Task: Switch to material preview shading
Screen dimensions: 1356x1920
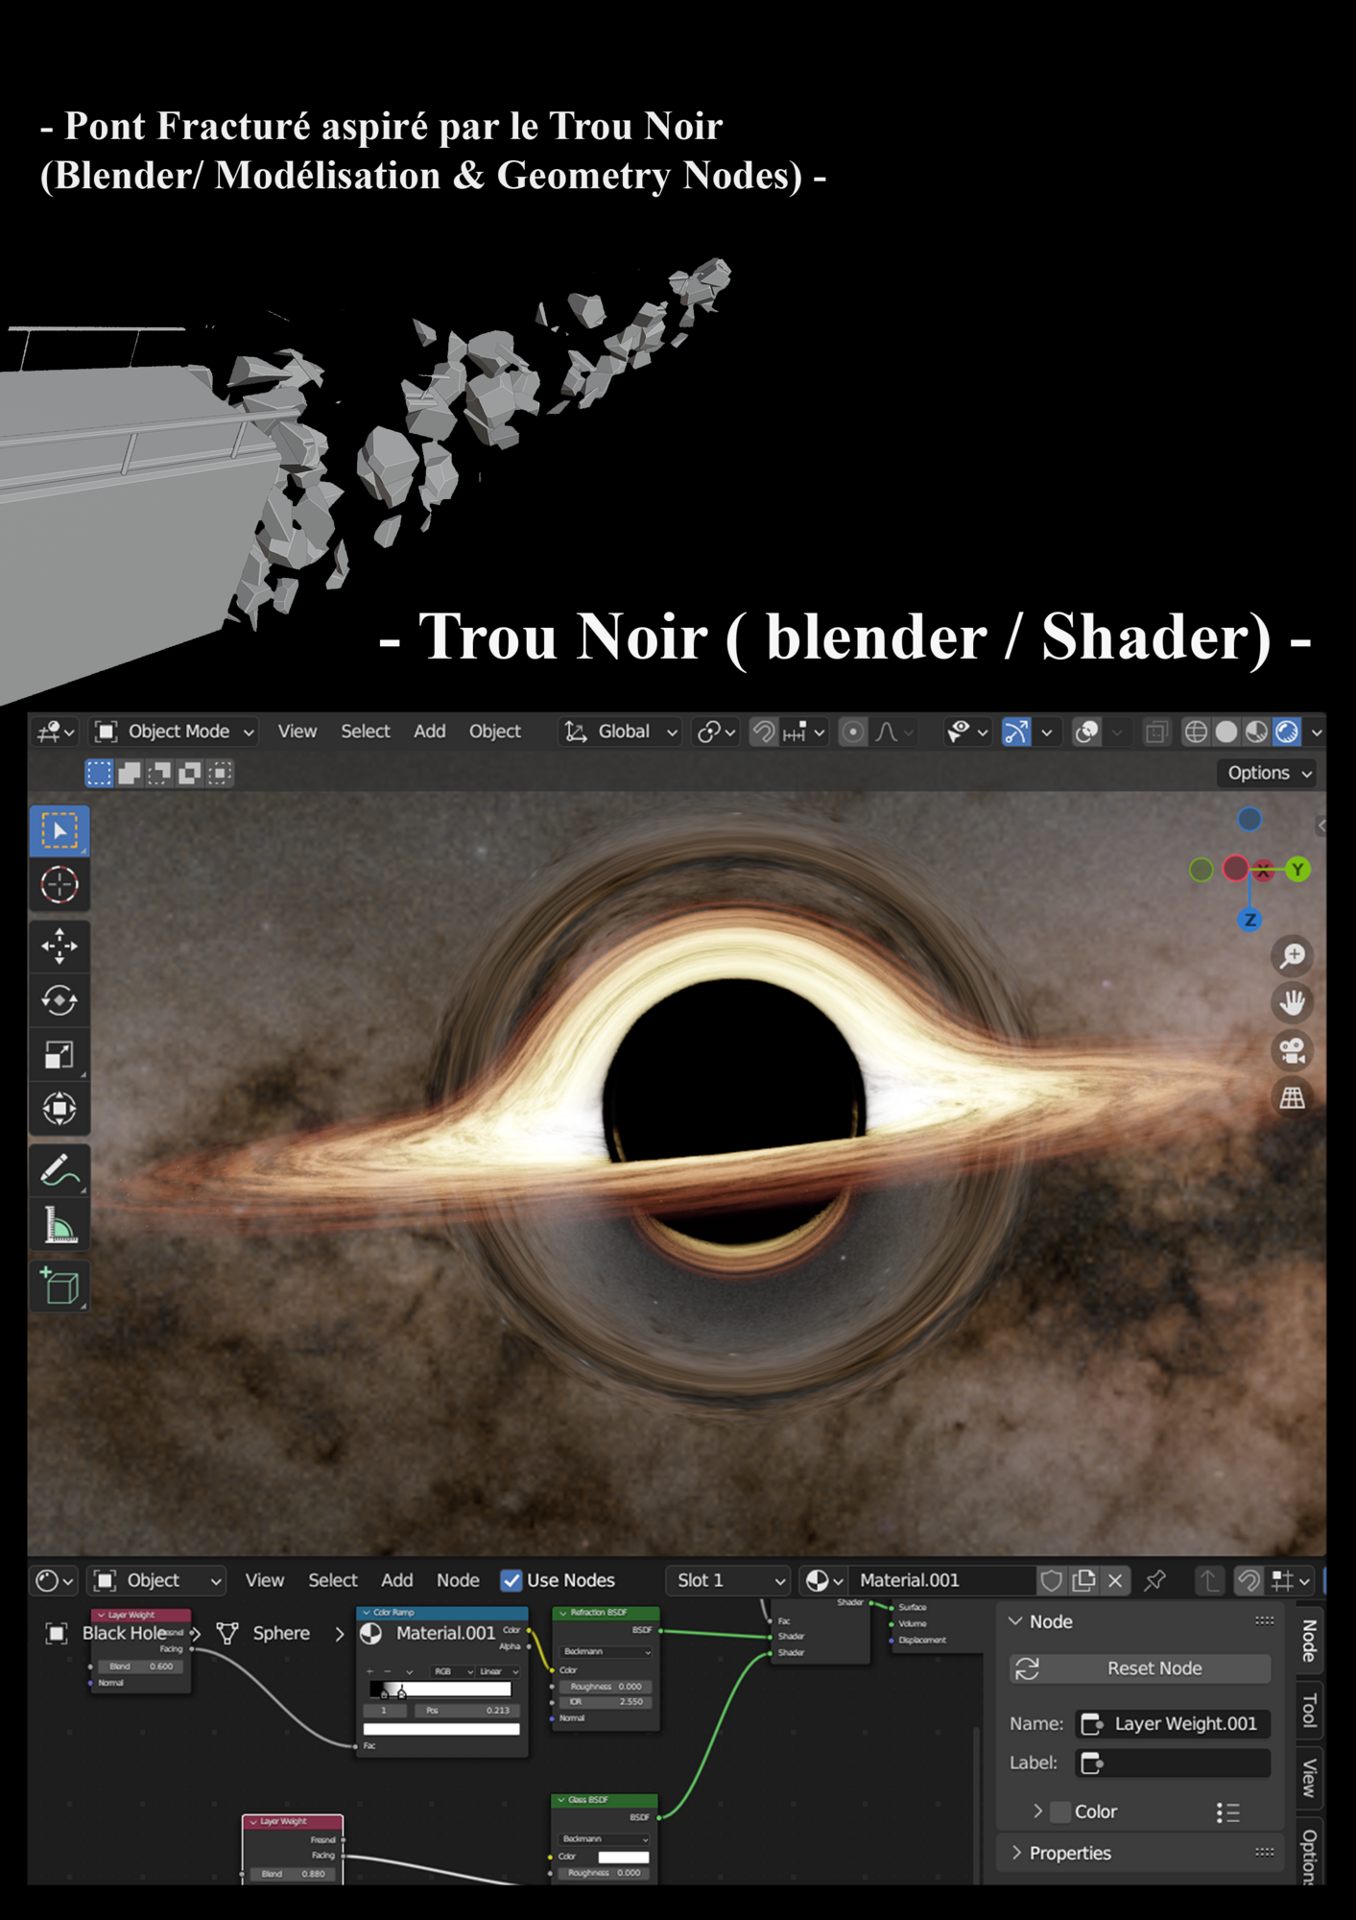Action: click(x=1256, y=732)
